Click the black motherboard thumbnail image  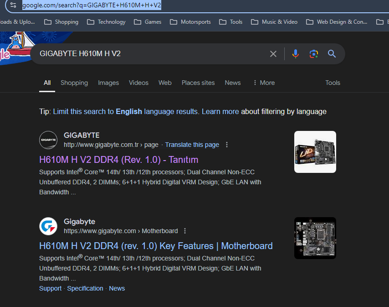pos(315,238)
